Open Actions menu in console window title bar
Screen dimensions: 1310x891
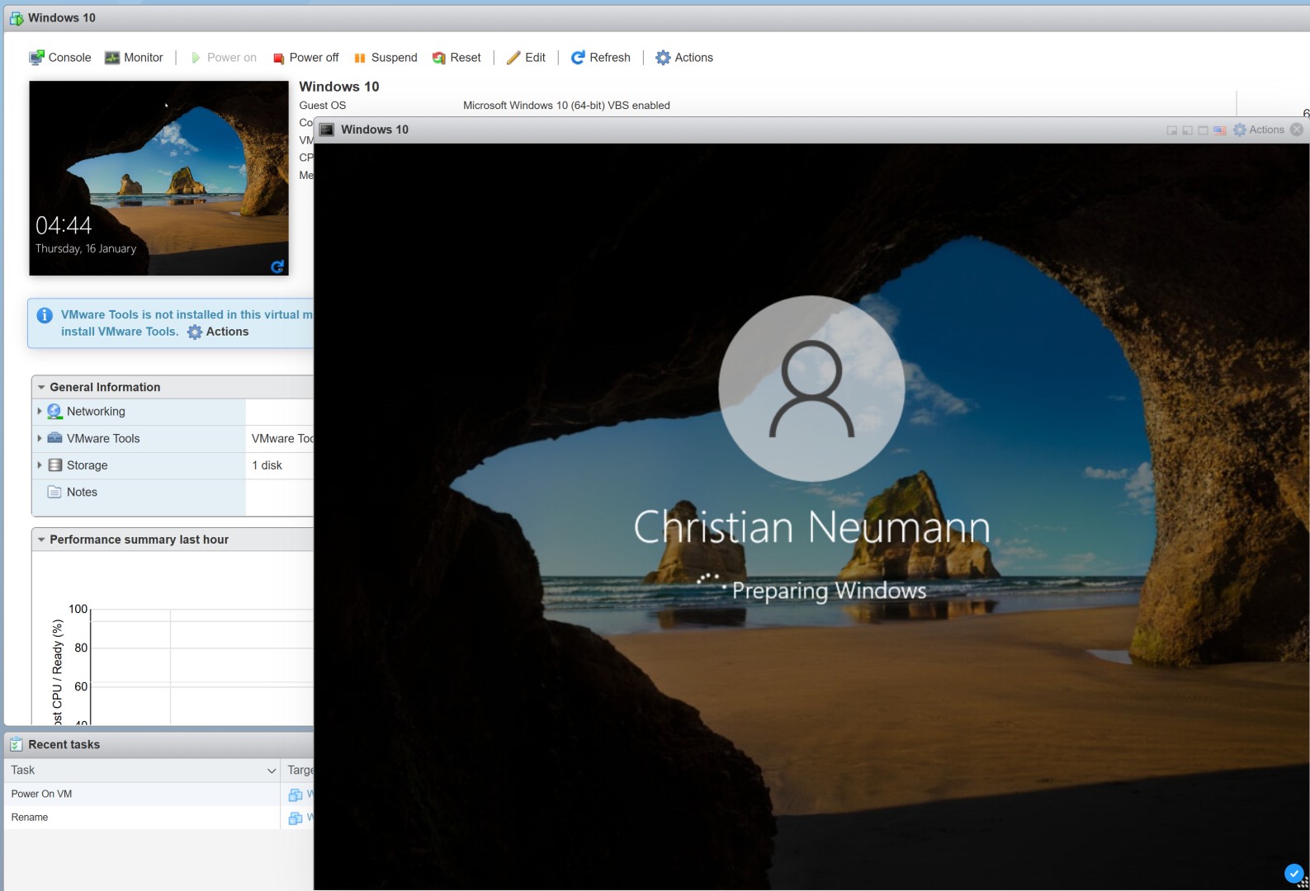[x=1259, y=130]
